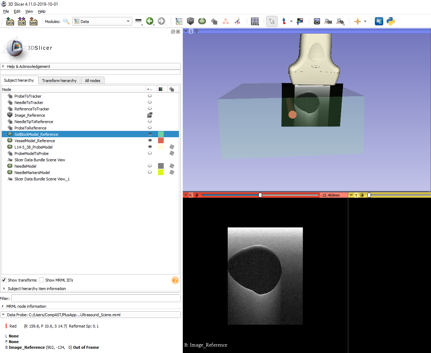Toggle visibility of VesselModel_Reference node
The image size is (431, 353).
[150, 140]
